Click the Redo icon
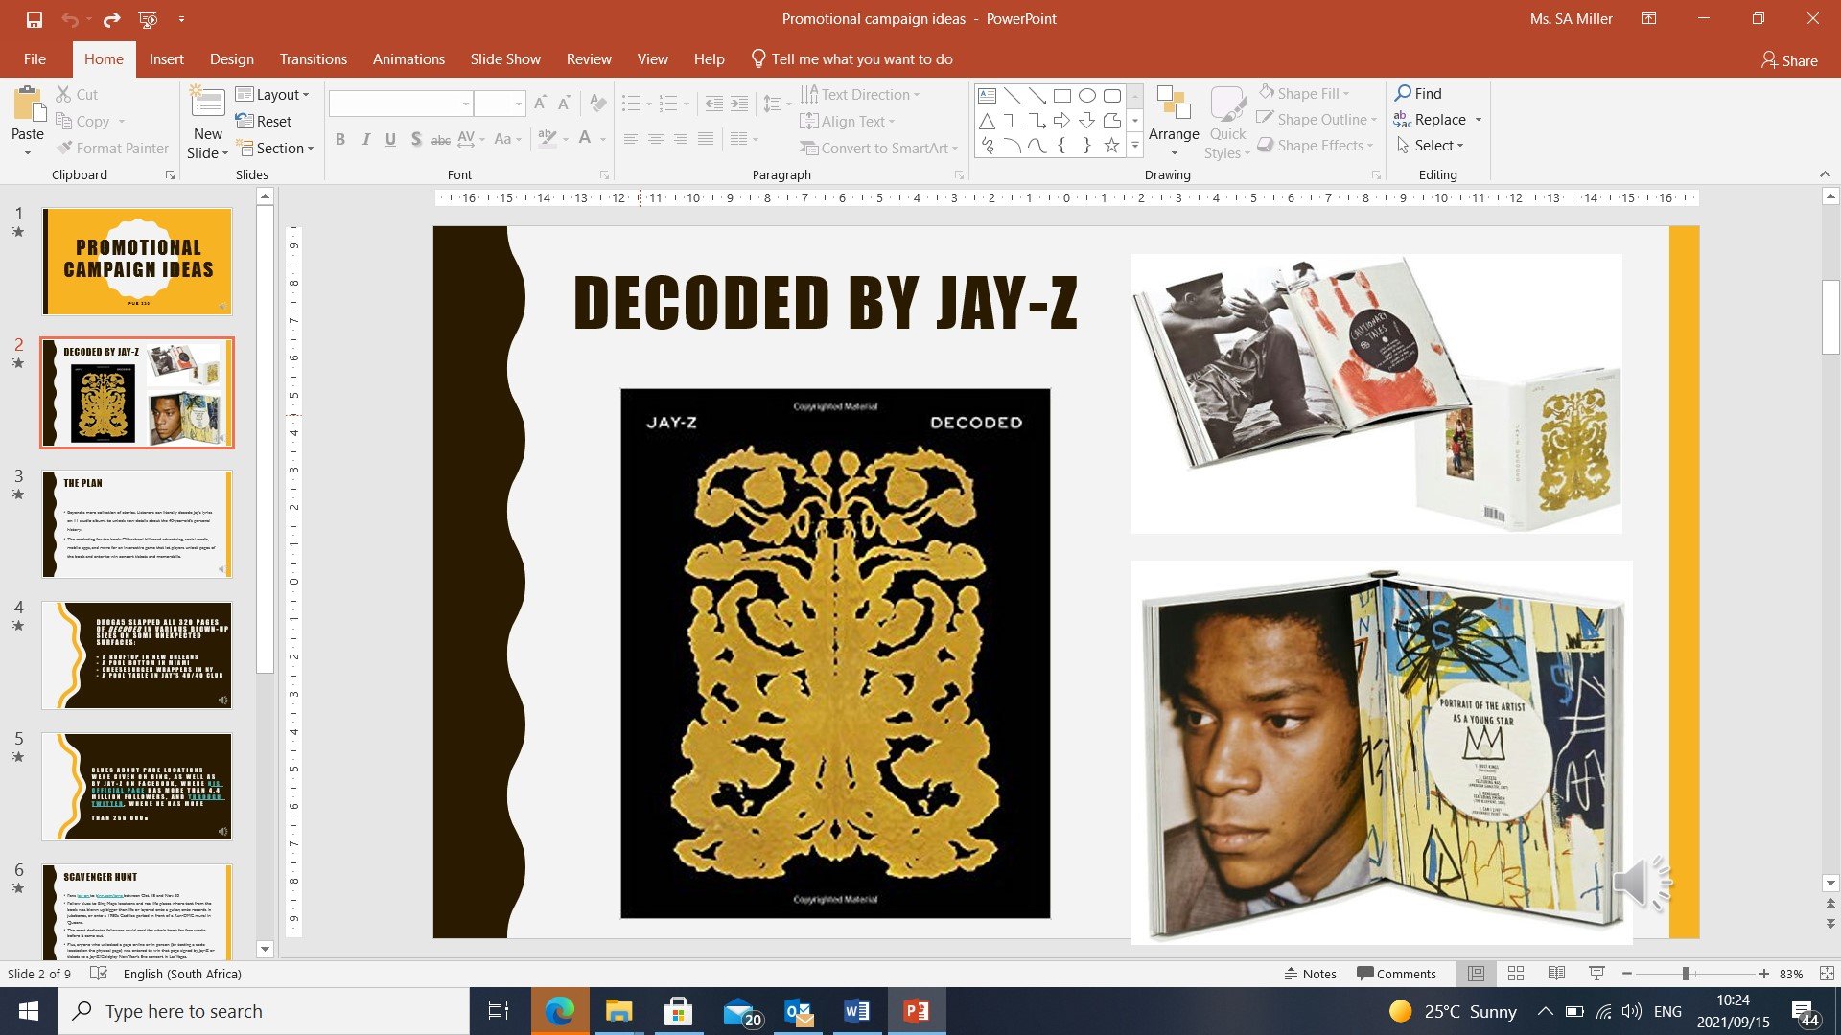Image resolution: width=1841 pixels, height=1035 pixels. (111, 19)
